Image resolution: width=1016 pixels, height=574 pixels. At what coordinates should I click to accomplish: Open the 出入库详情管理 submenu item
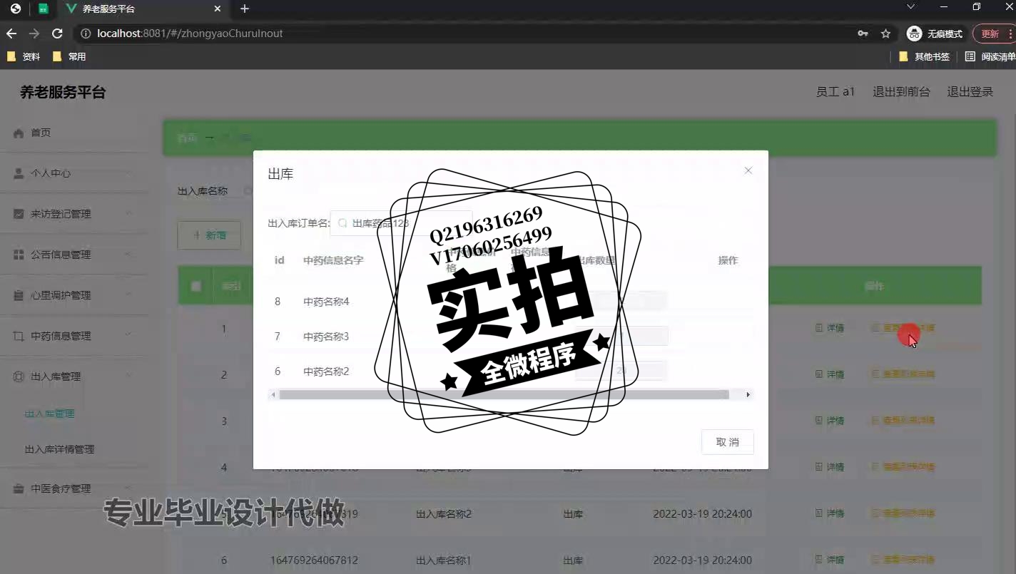pyautogui.click(x=59, y=449)
